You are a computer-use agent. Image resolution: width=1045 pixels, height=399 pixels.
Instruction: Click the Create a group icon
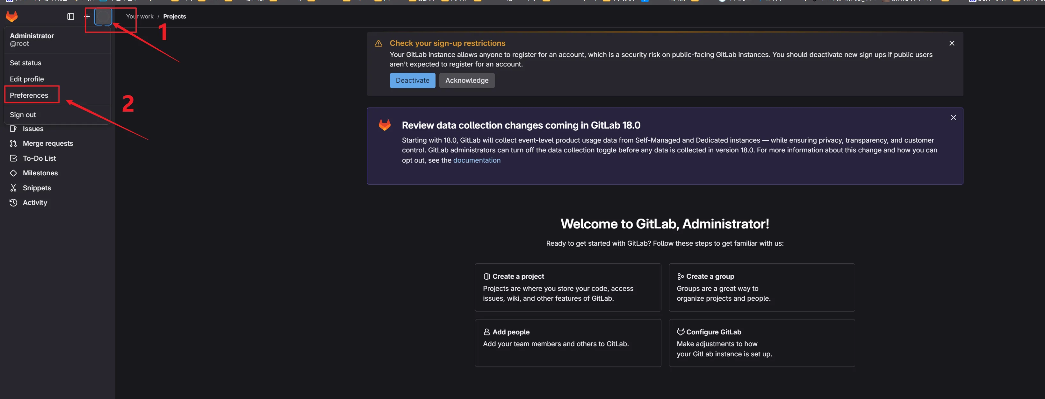pos(680,276)
